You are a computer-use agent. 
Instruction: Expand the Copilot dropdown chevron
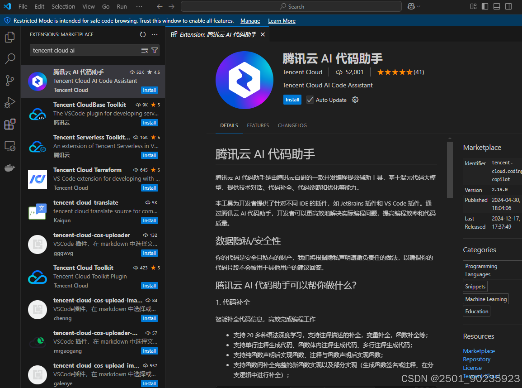pyautogui.click(x=419, y=7)
